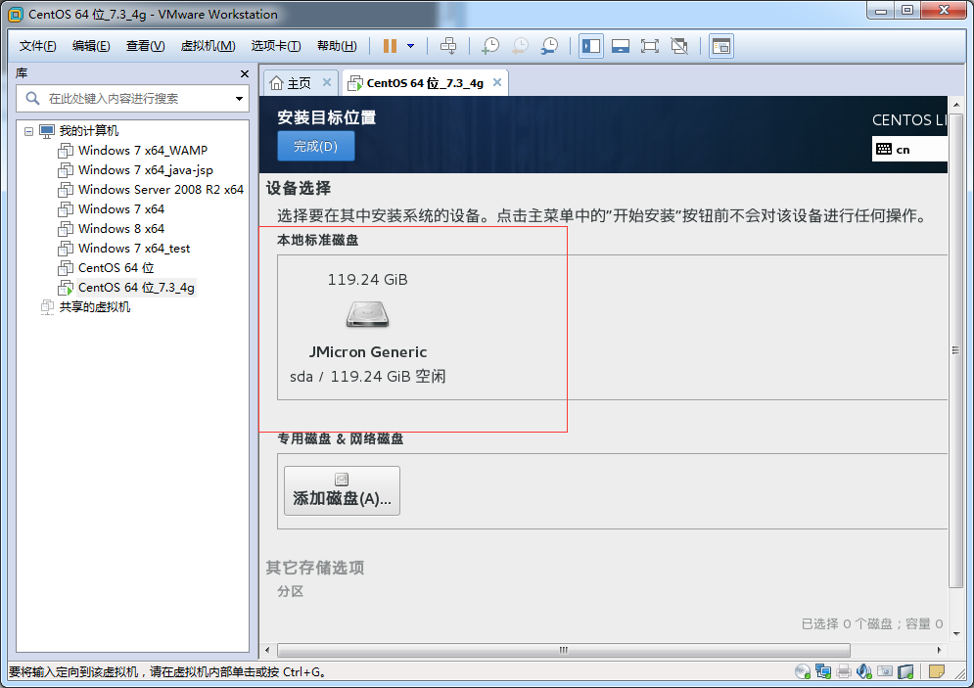This screenshot has height=688, width=974.
Task: Select Windows 8 x64 virtual machine
Action: [x=121, y=228]
